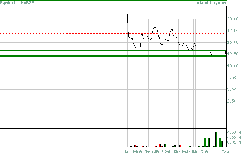Click the tallest green volume bar
247x153 pixels.
coord(216,139)
